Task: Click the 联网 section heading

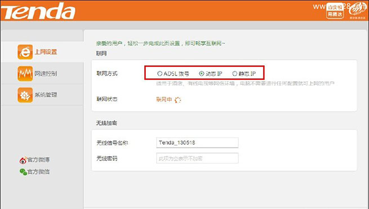Action: pyautogui.click(x=101, y=54)
